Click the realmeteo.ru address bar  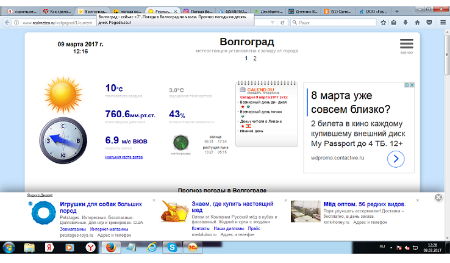(122, 22)
